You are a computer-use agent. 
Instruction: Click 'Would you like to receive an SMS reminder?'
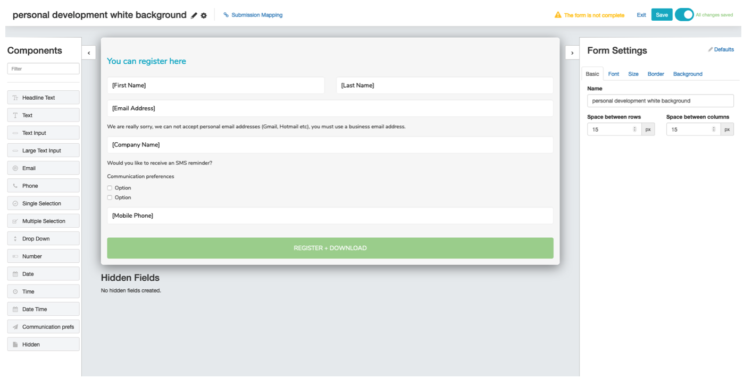tap(160, 163)
